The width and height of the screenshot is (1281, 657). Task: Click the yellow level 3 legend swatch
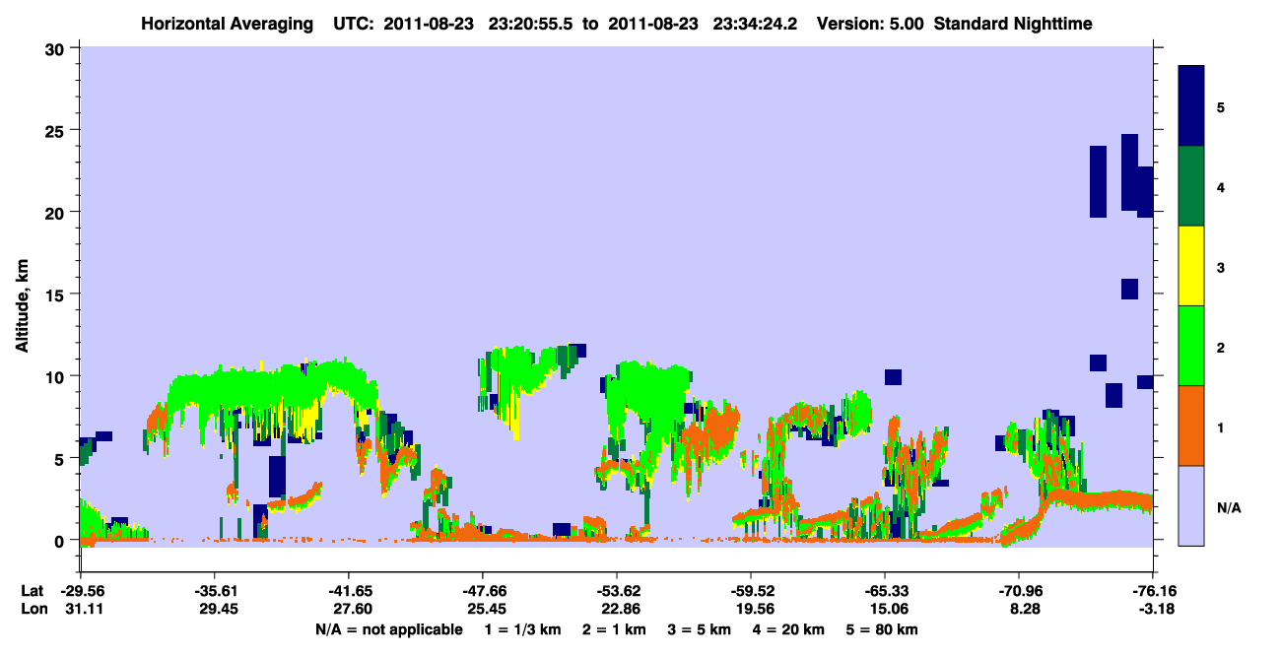pyautogui.click(x=1191, y=266)
